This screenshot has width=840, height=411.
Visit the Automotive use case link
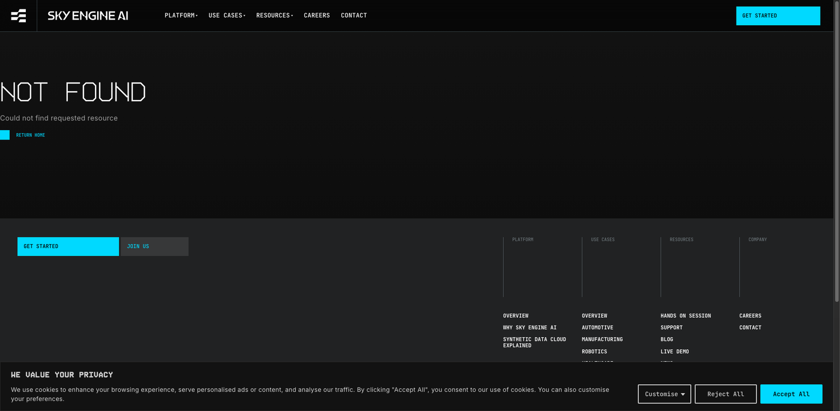point(597,328)
